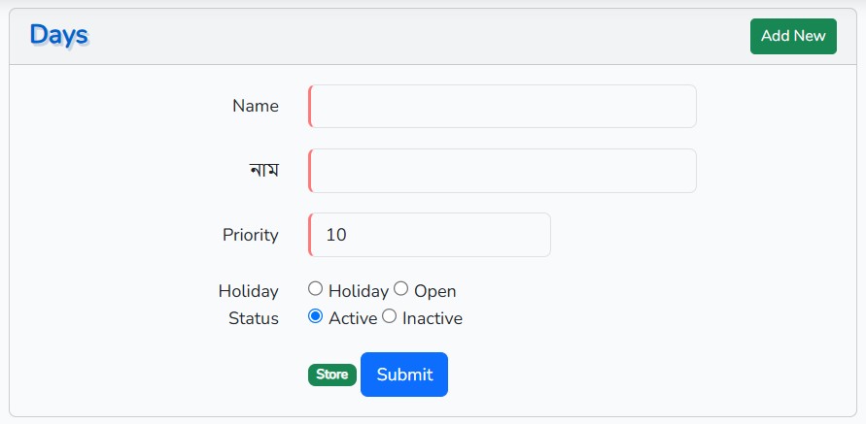This screenshot has width=866, height=424.
Task: Click the Priority field label
Action: 251,235
